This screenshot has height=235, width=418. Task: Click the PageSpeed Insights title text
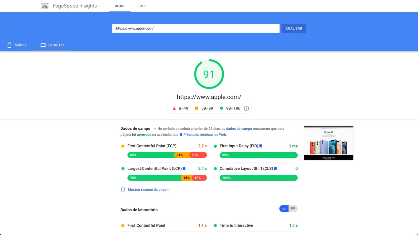(x=75, y=6)
